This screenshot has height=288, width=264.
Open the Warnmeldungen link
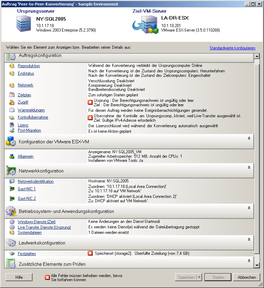31,110
